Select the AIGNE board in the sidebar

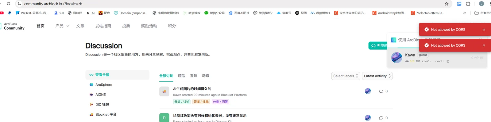(x=117, y=95)
